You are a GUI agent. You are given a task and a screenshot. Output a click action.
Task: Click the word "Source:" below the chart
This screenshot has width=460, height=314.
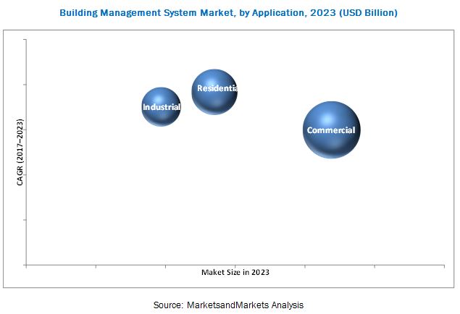pyautogui.click(x=169, y=305)
